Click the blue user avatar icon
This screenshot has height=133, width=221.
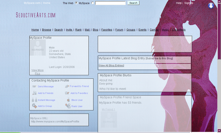(x=211, y=6)
